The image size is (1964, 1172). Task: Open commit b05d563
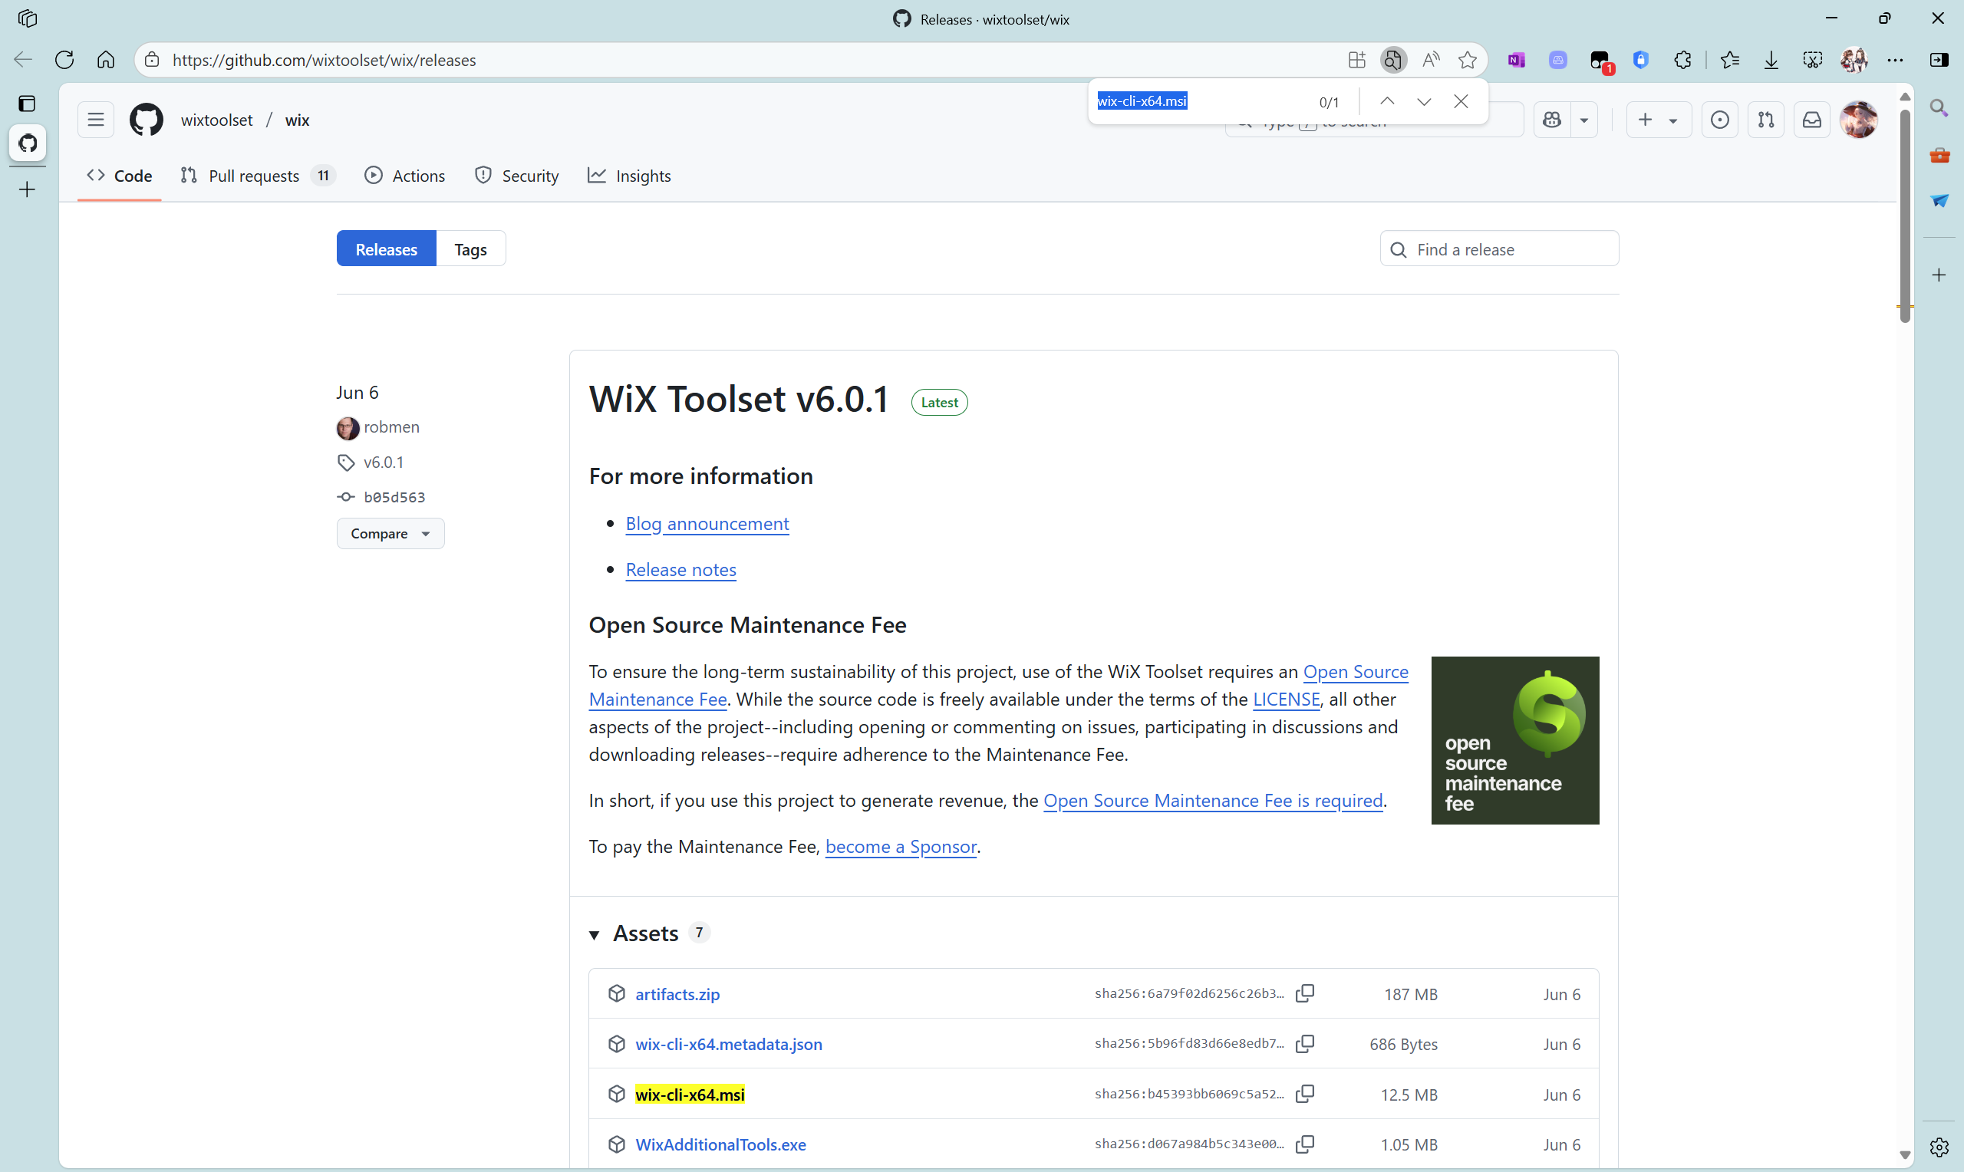pyautogui.click(x=394, y=497)
